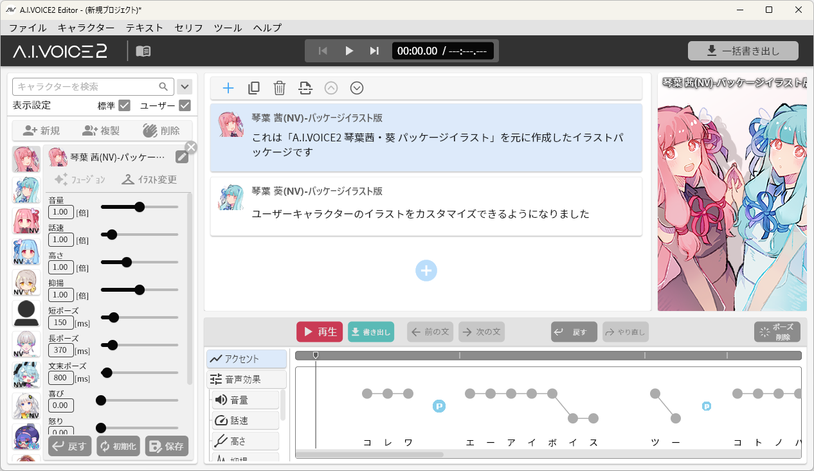The height and width of the screenshot is (471, 814).
Task: Toggle the ユーザー checkbox
Action: click(x=185, y=105)
